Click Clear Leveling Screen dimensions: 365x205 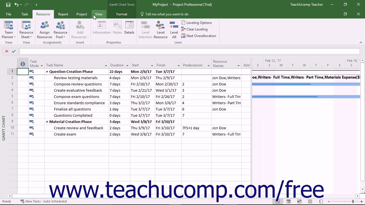(x=194, y=29)
